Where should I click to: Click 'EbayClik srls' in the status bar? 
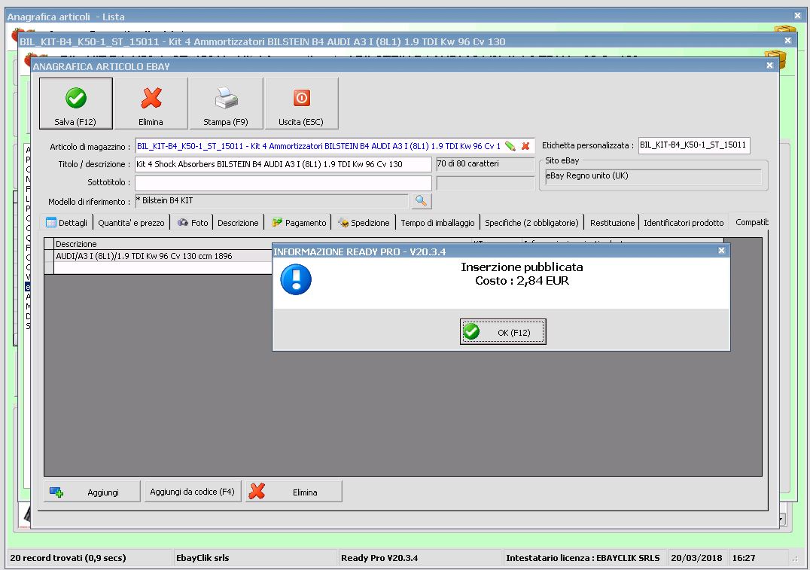pyautogui.click(x=202, y=558)
